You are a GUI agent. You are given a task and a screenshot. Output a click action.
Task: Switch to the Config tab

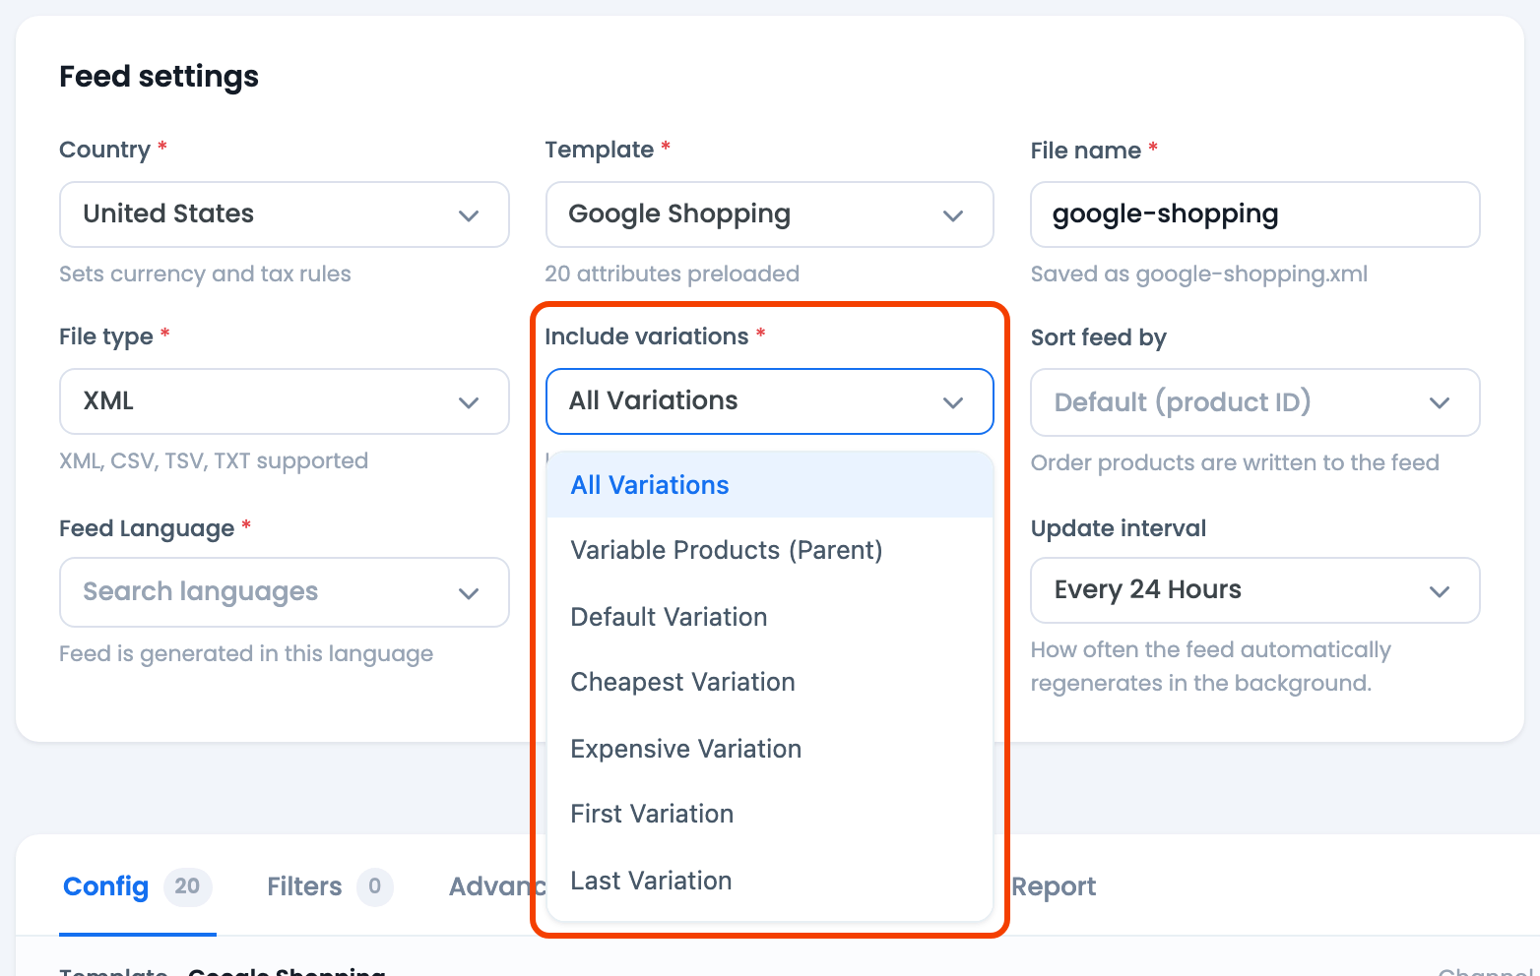[x=137, y=886]
